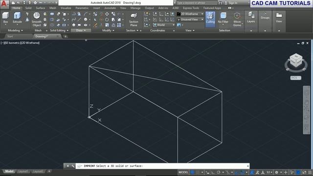
Task: Click the AutoCAD application menu logo
Action: tap(4, 4)
